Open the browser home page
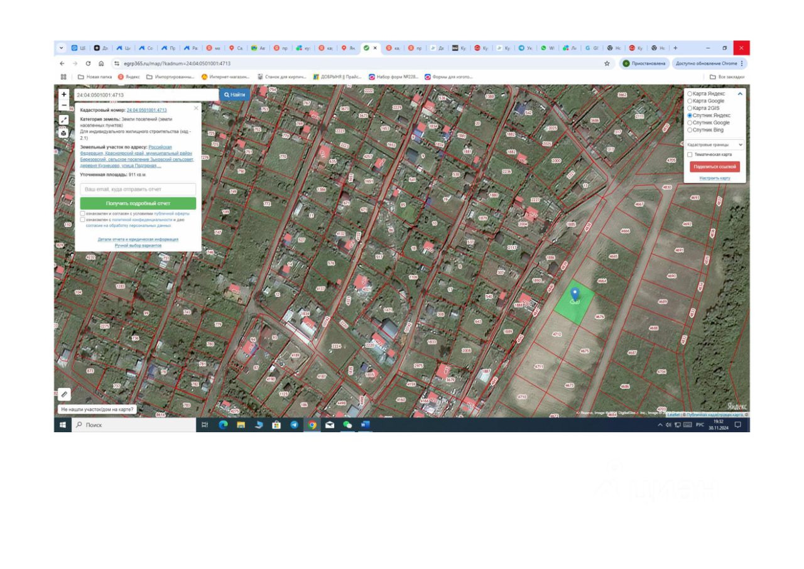 (x=101, y=63)
